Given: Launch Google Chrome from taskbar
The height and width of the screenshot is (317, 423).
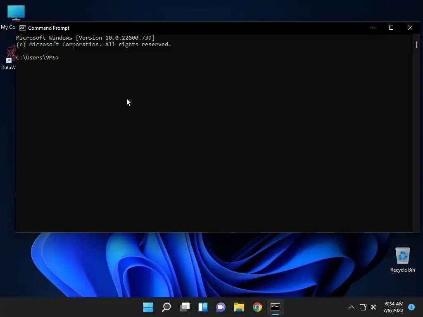Looking at the screenshot, I should tap(257, 307).
